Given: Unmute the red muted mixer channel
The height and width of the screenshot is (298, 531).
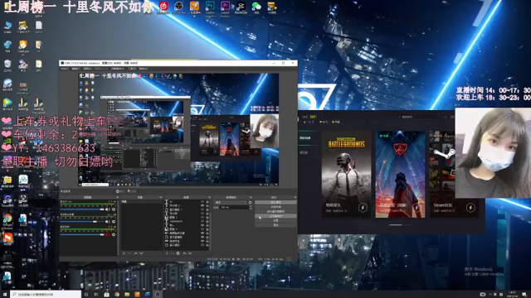Looking at the screenshot, I should pyautogui.click(x=107, y=235).
